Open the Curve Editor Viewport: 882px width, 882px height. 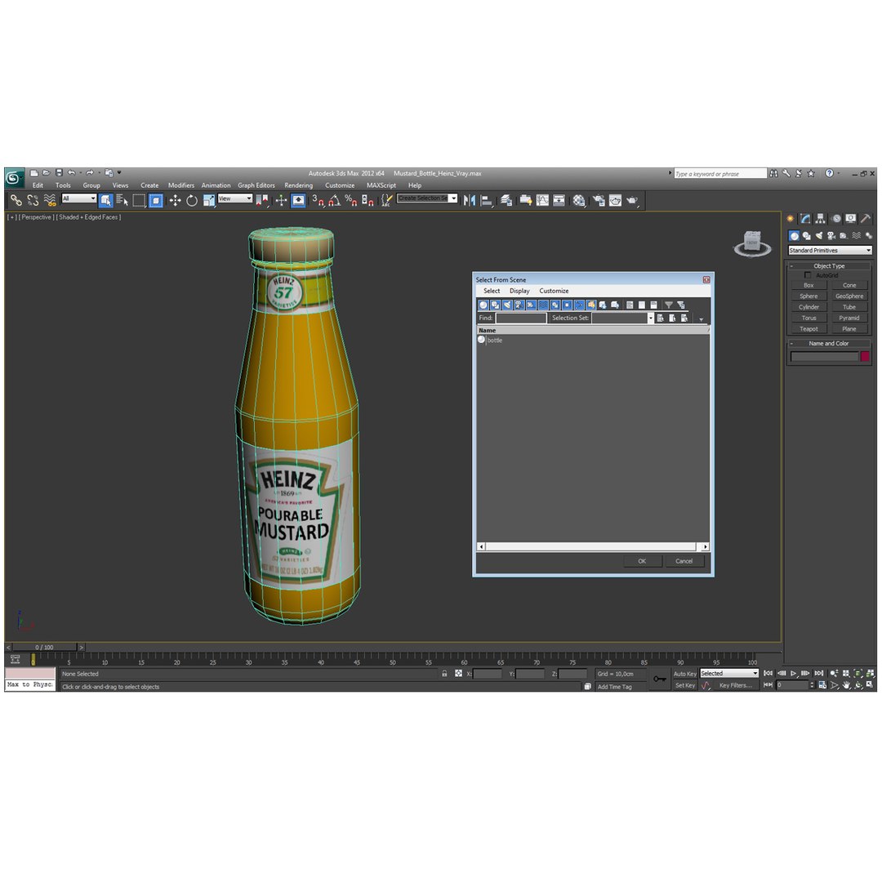tap(542, 200)
